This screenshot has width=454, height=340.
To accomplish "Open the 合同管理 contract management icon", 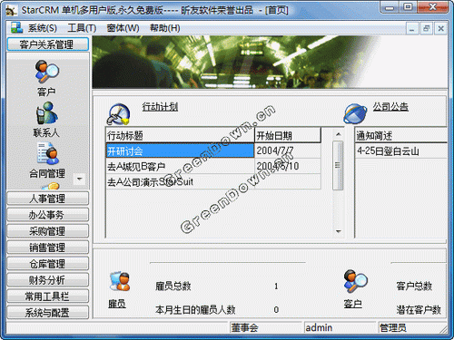I will pyautogui.click(x=47, y=154).
